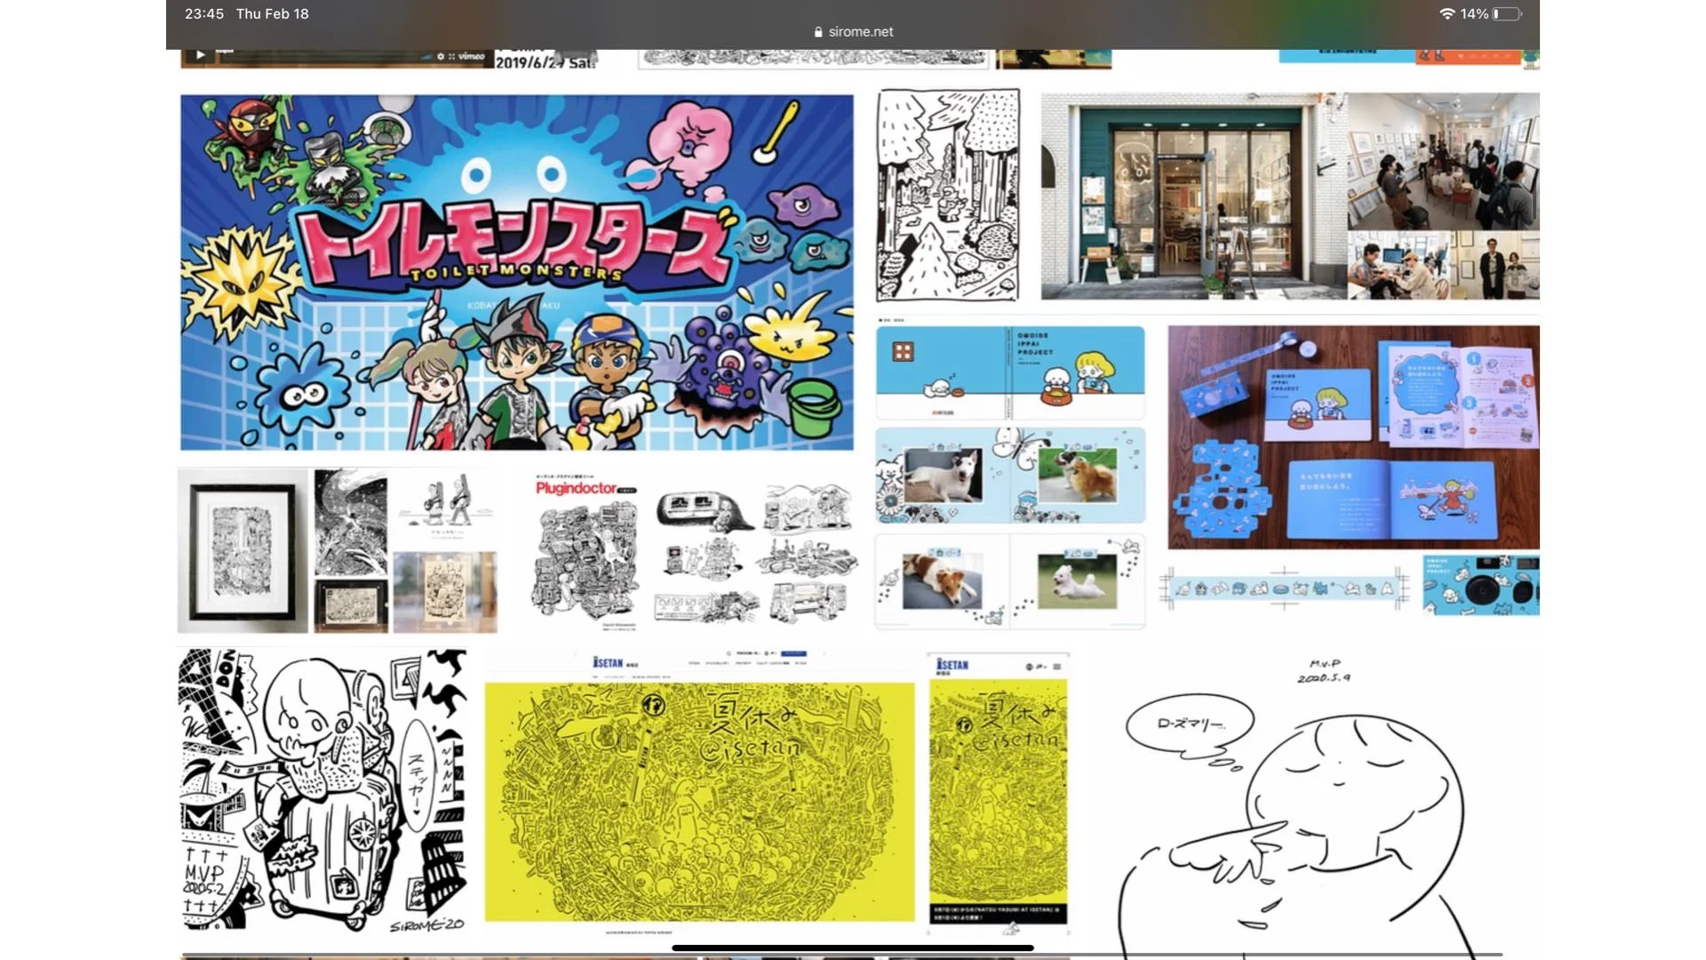Screen dimensions: 1706x960
Task: Tap the sirome.net address bar
Action: click(853, 32)
